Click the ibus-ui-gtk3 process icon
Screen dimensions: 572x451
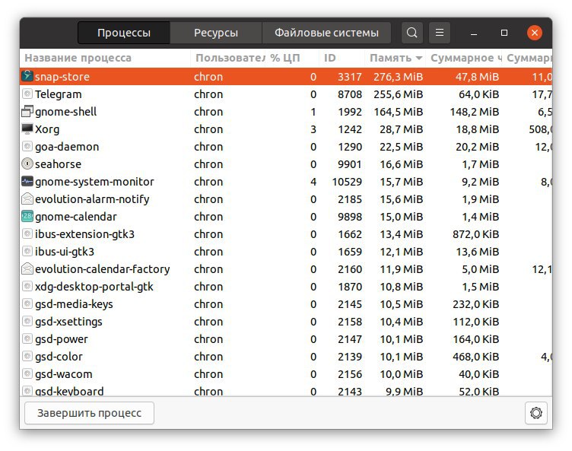tap(27, 252)
